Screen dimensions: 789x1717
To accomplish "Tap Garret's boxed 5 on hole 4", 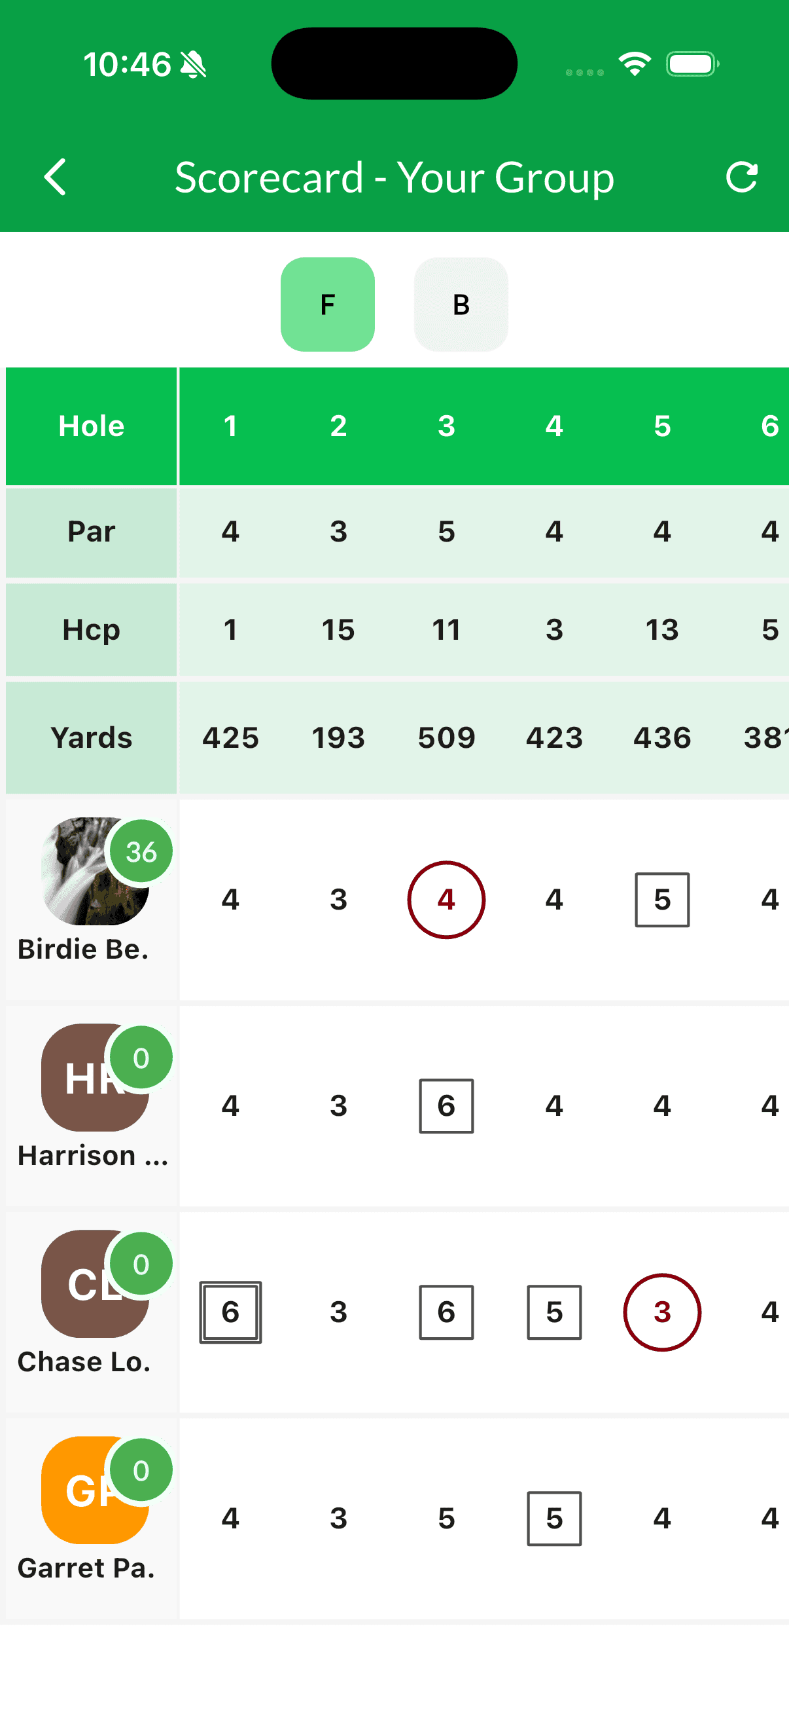I will [554, 1519].
